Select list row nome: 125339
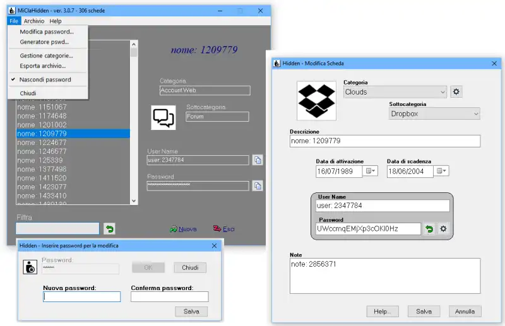Viewport: 505px width, 326px height. point(73,160)
